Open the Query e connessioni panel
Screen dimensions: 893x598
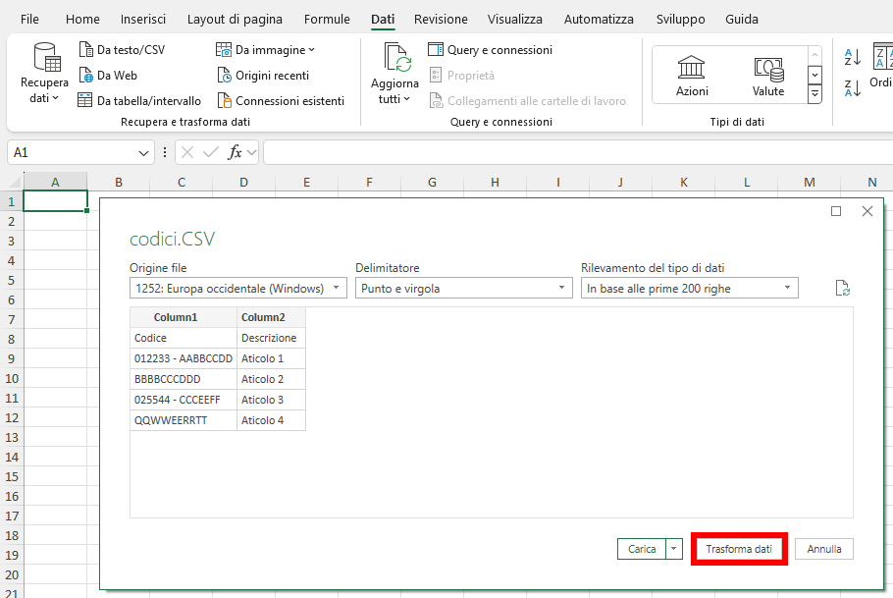point(489,49)
